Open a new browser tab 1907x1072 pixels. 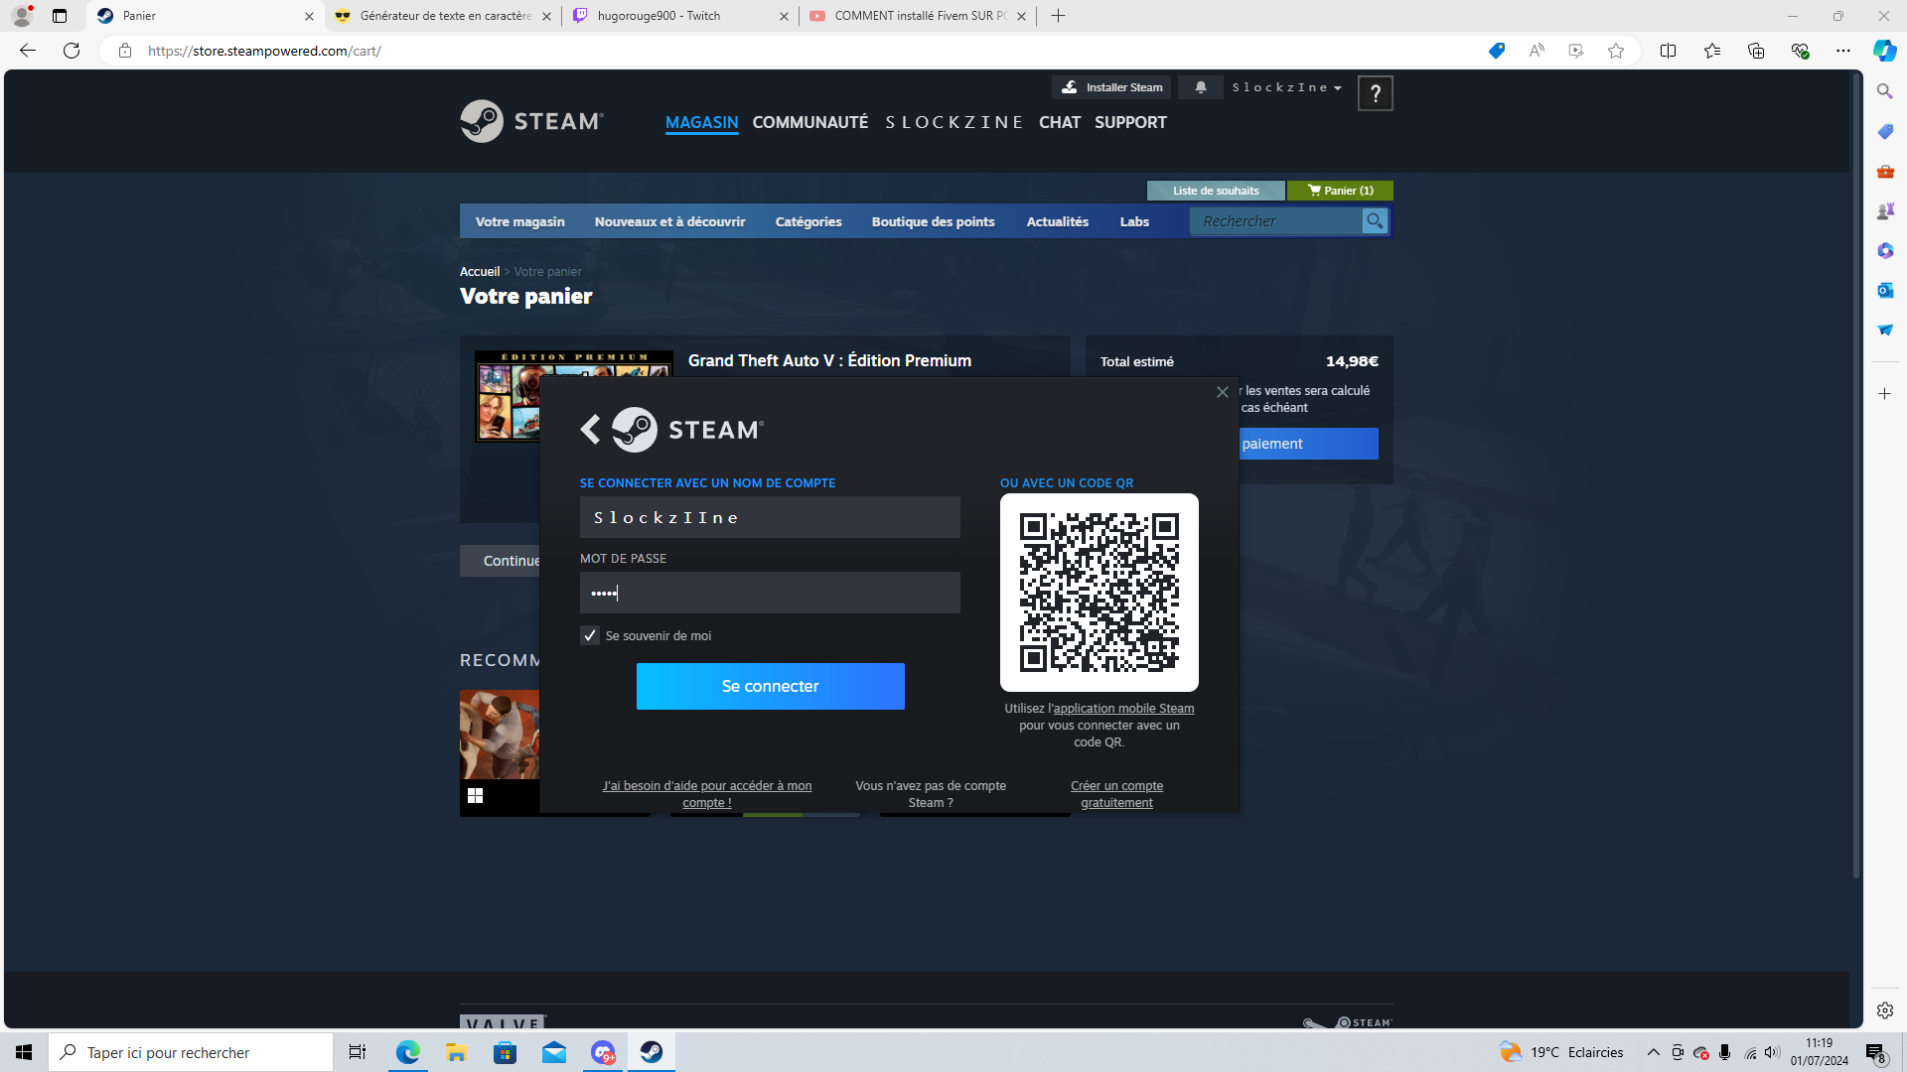(x=1058, y=16)
